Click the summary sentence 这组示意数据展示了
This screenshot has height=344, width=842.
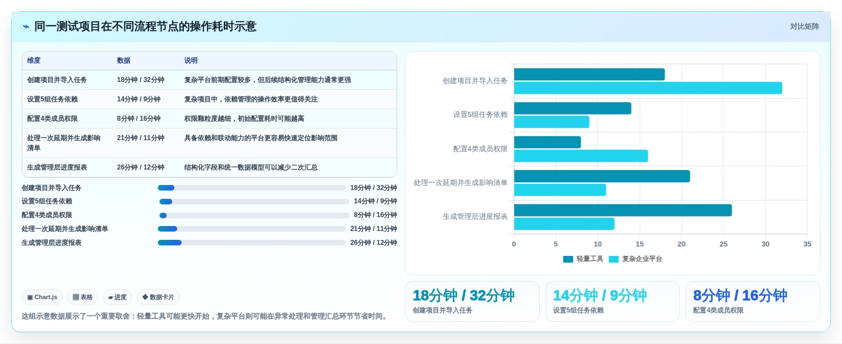point(206,316)
